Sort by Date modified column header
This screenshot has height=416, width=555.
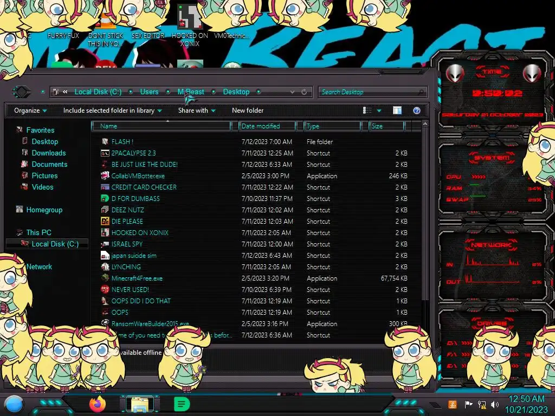pyautogui.click(x=268, y=126)
